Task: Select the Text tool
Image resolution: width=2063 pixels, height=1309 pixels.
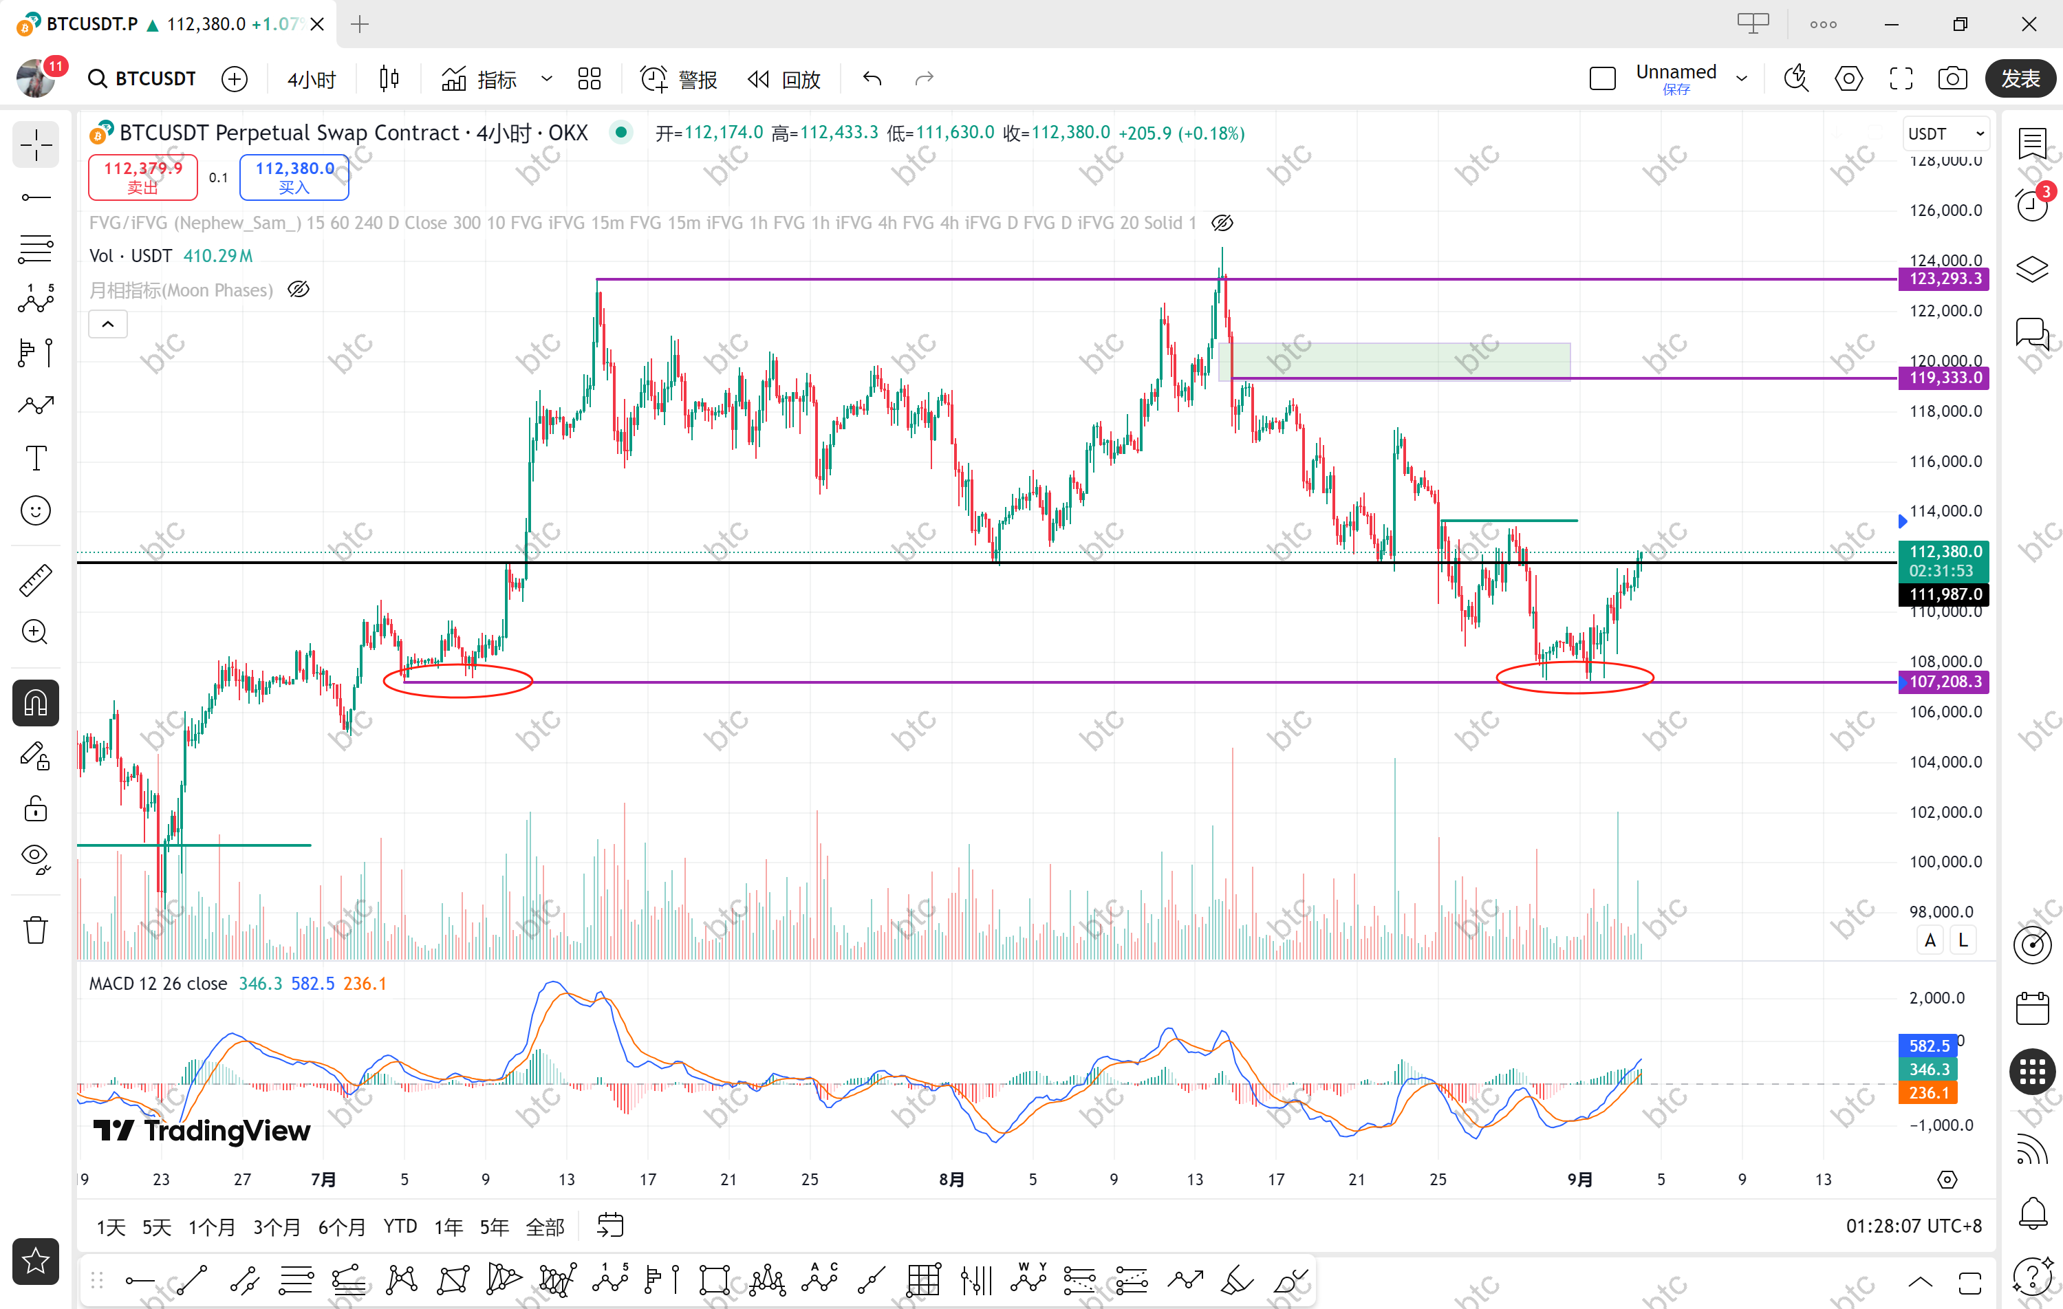Action: pos(36,458)
